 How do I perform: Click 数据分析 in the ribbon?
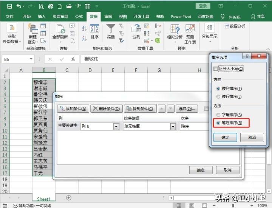(235, 26)
